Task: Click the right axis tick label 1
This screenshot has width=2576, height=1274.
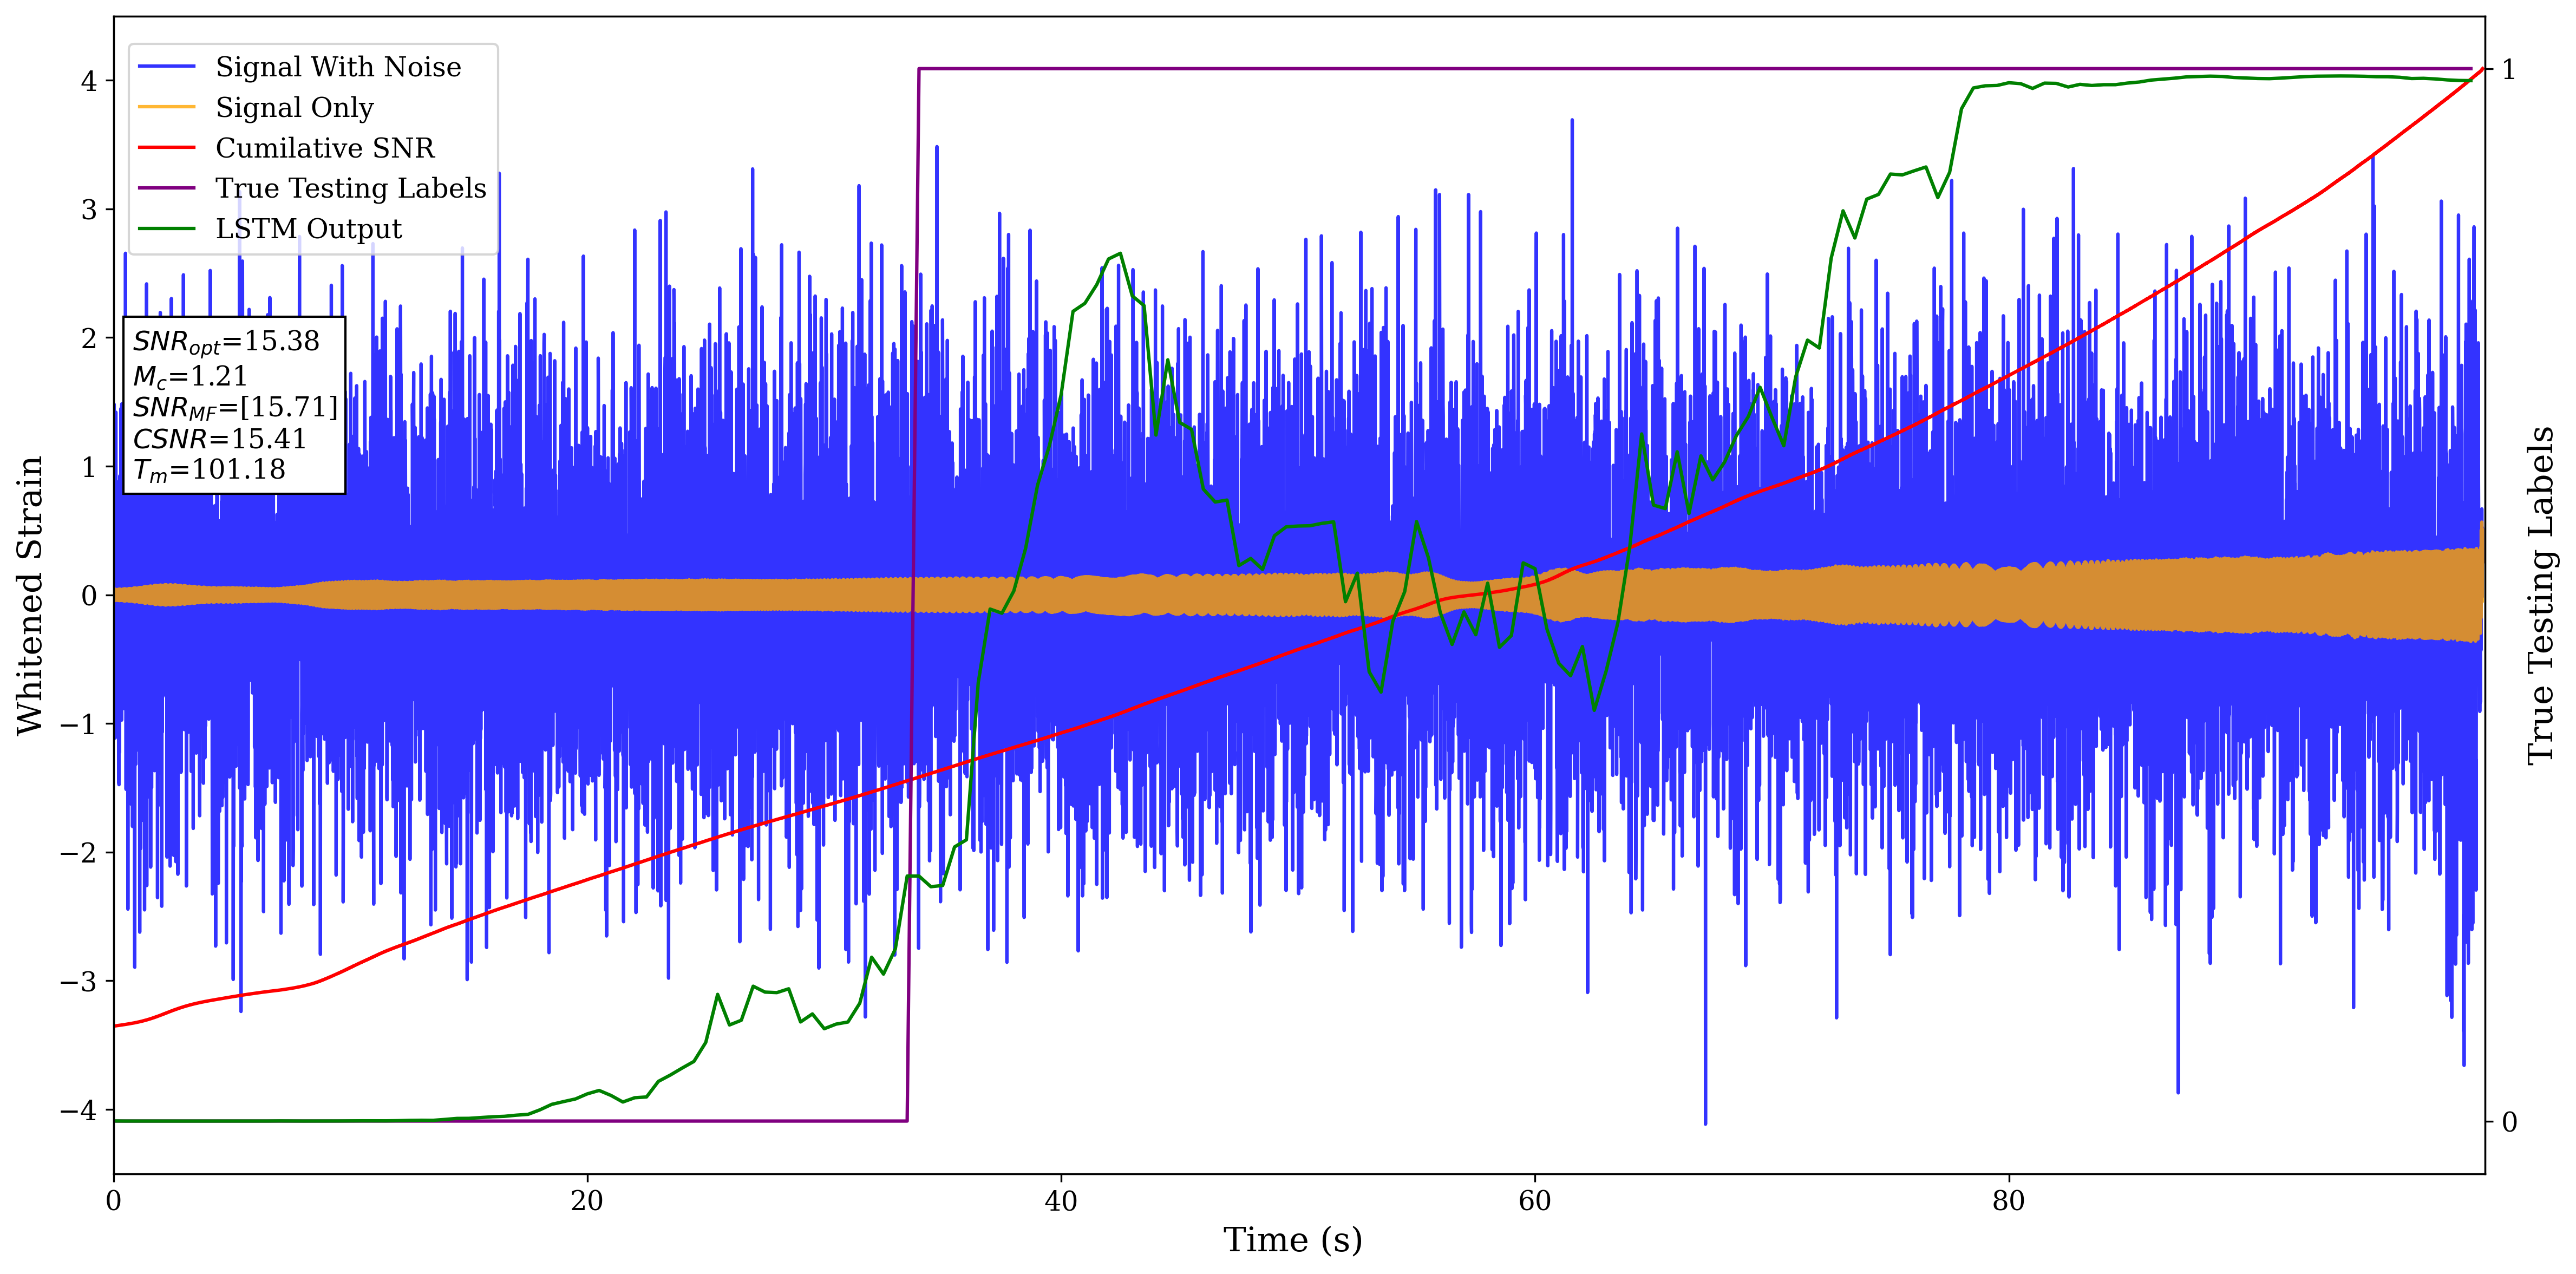Action: (2508, 70)
